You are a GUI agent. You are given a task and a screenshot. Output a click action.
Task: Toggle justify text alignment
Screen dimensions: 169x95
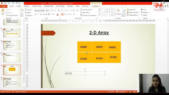tap(71, 14)
